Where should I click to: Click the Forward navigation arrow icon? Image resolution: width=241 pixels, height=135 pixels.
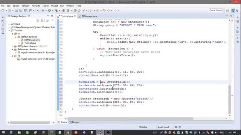[x=115, y=10]
